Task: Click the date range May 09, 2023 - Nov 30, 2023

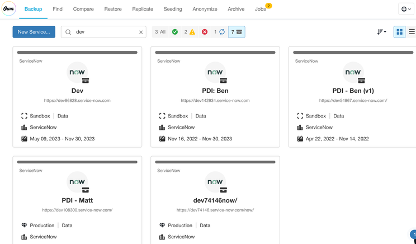Action: pos(62,139)
